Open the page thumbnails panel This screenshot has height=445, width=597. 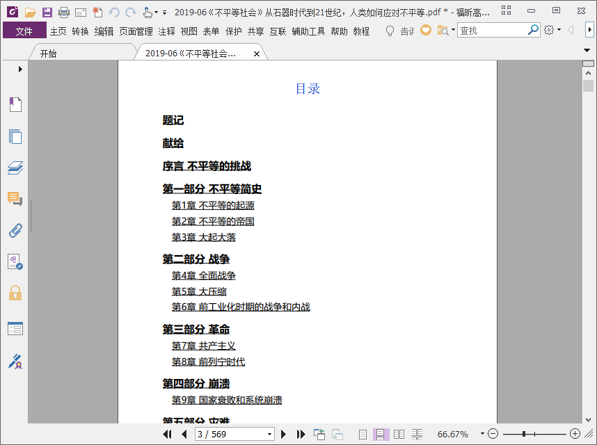pos(15,136)
